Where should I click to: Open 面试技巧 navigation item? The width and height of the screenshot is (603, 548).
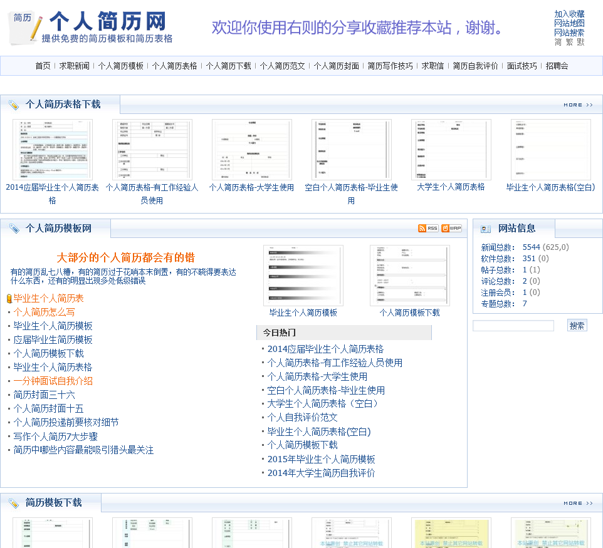pyautogui.click(x=522, y=66)
